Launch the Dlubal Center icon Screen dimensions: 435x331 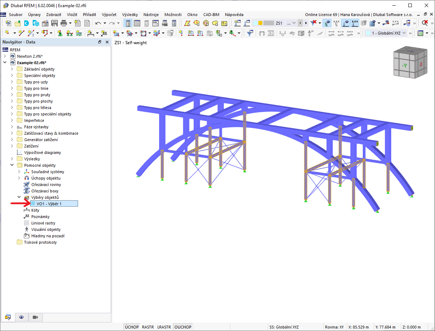pos(26,23)
